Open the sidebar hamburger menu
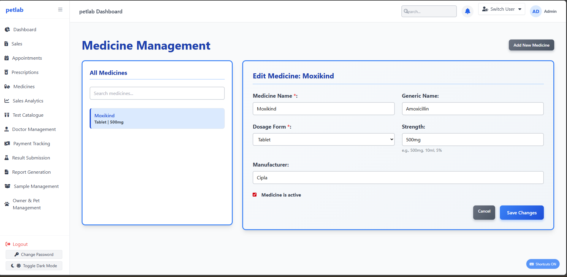This screenshot has width=567, height=277. click(60, 10)
